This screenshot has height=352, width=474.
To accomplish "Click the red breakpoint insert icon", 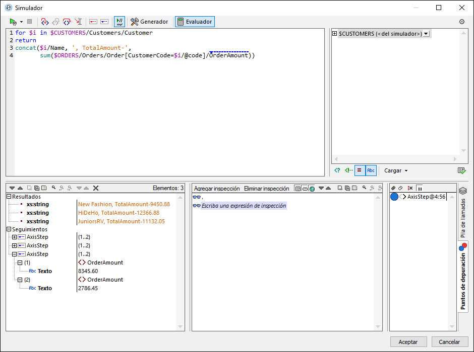I will (93, 22).
